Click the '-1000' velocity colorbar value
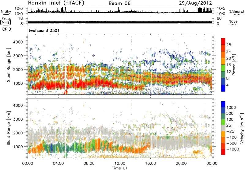This screenshot has width=245, height=170. 232,149
